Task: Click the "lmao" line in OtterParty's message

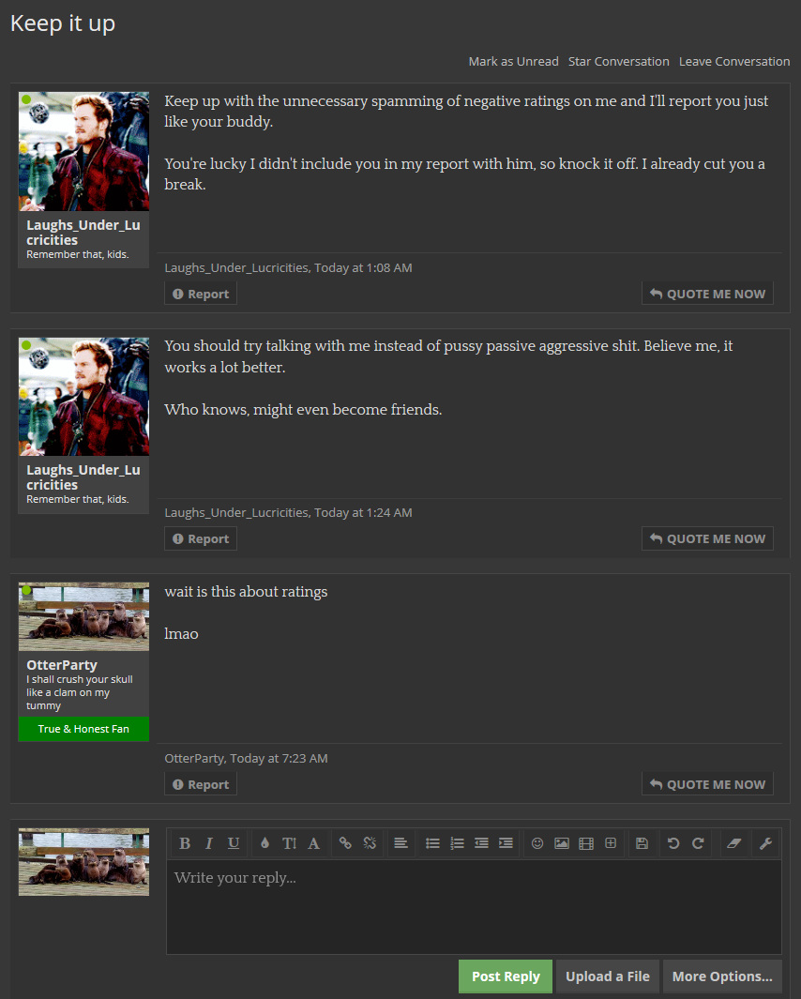Action: (182, 634)
